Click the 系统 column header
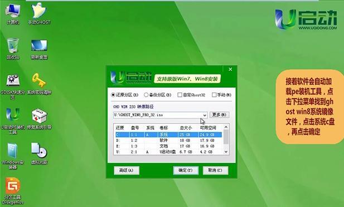This screenshot has width=344, height=207. (150, 127)
